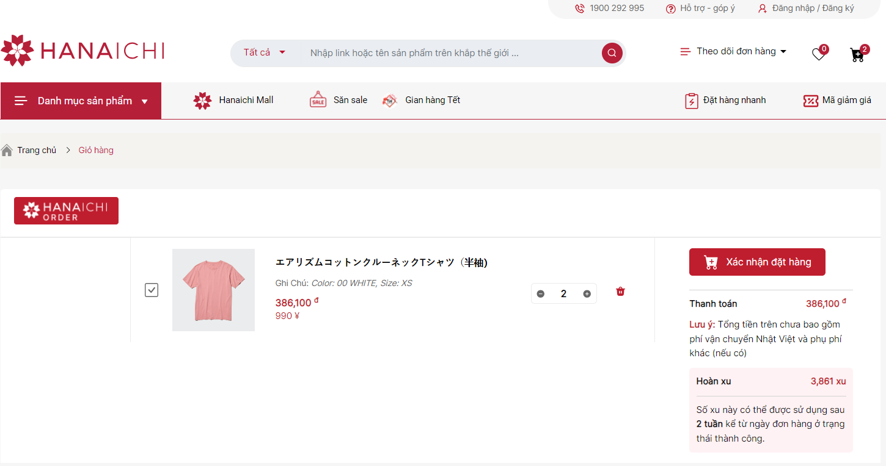886x466 pixels.
Task: Click the Hanaichi Order banner badge
Action: click(66, 211)
